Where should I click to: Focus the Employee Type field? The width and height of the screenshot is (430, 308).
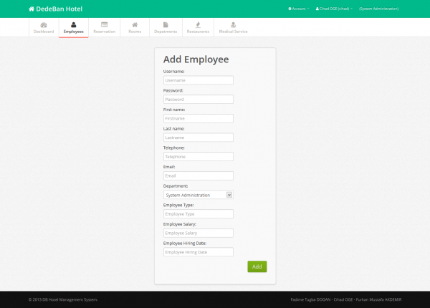[x=199, y=213]
